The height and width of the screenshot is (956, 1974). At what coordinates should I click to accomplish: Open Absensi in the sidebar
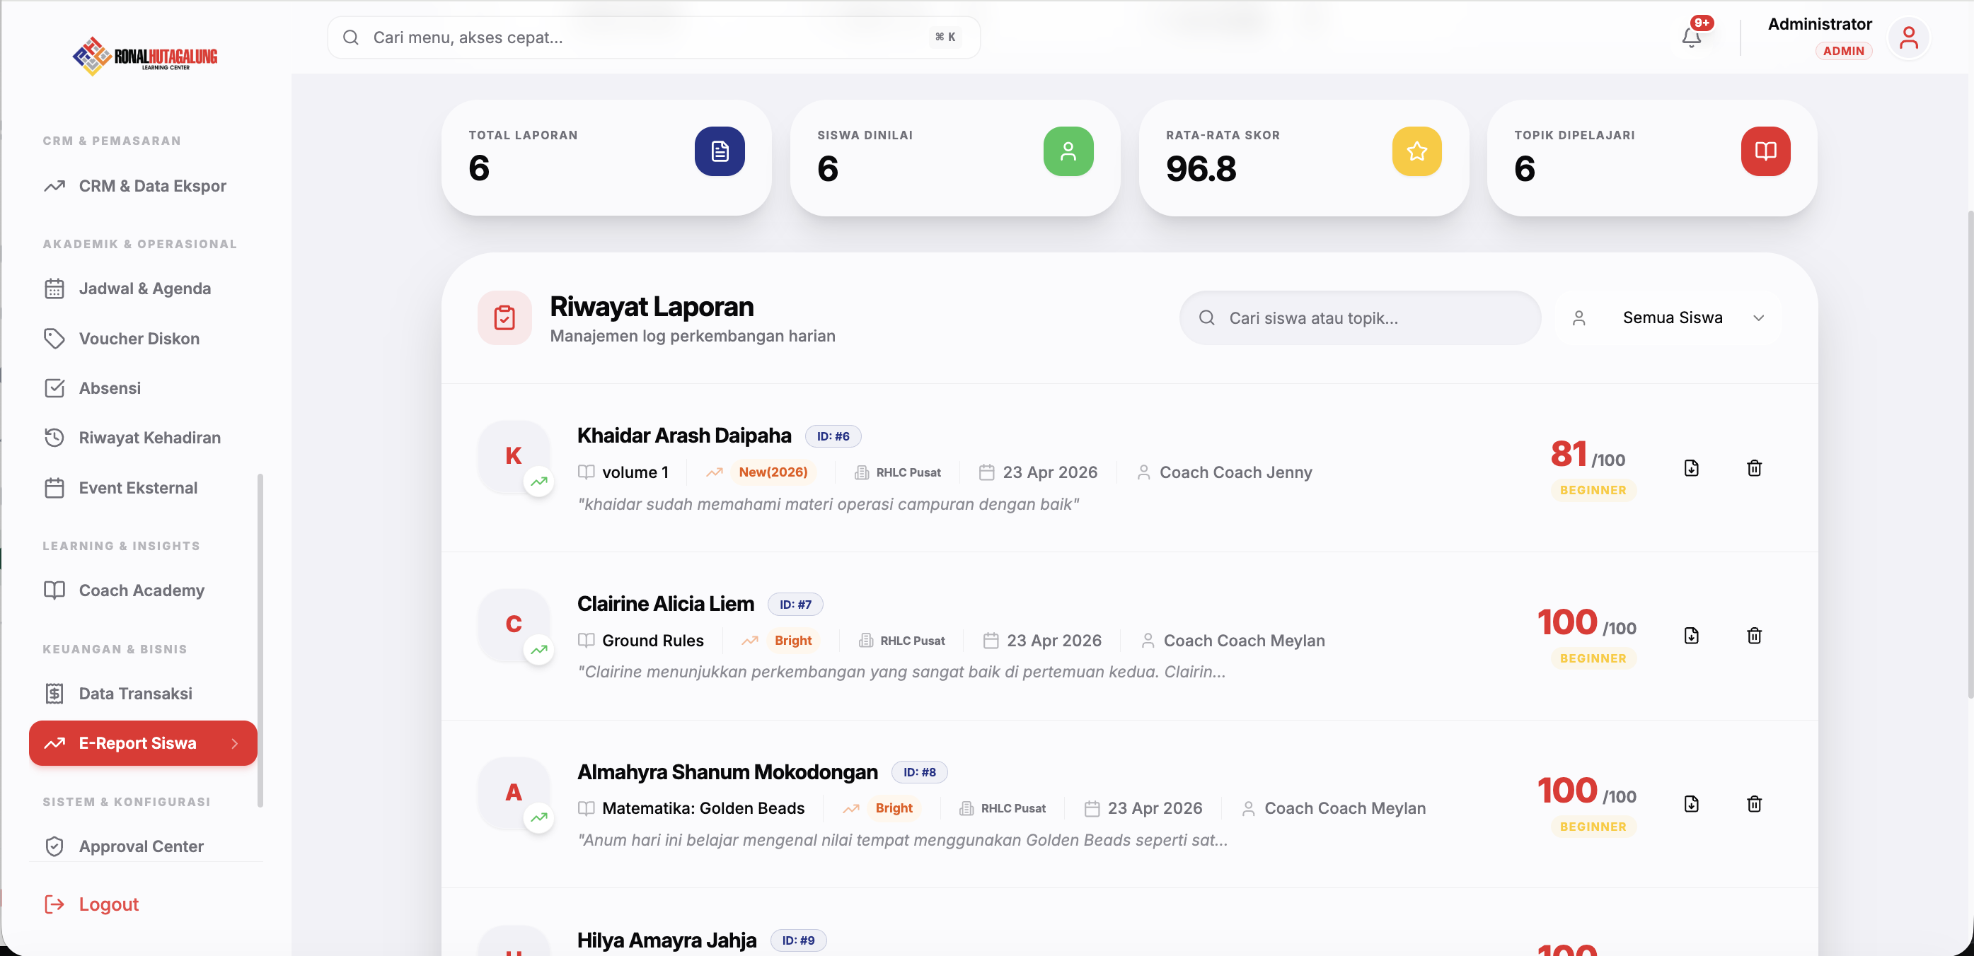pos(110,388)
